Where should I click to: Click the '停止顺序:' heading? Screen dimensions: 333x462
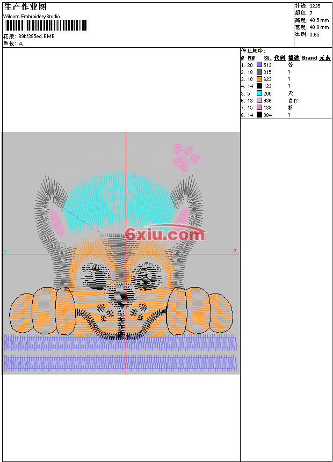253,51
